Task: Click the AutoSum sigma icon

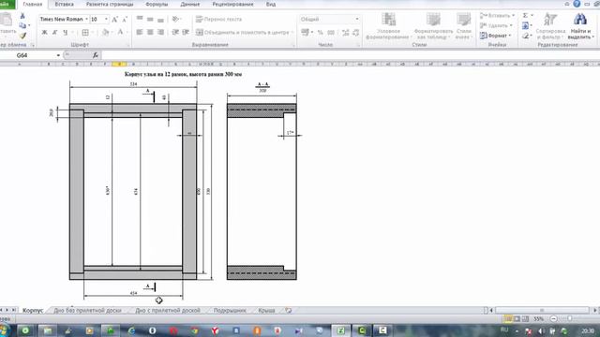Action: [x=525, y=15]
